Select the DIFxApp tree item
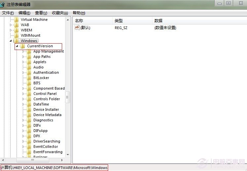 pyautogui.click(x=40, y=131)
